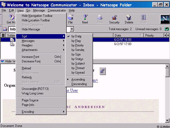This screenshot has height=128, width=170.
Task: Open the Security toolbar icon
Action: [114, 17]
